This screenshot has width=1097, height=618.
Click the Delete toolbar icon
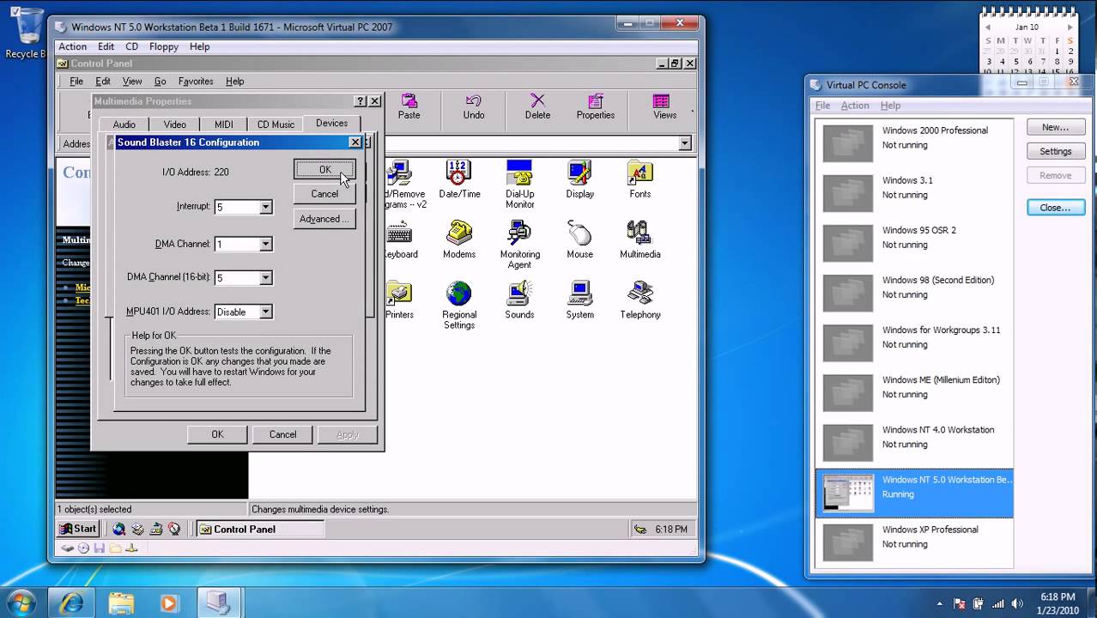pyautogui.click(x=537, y=107)
